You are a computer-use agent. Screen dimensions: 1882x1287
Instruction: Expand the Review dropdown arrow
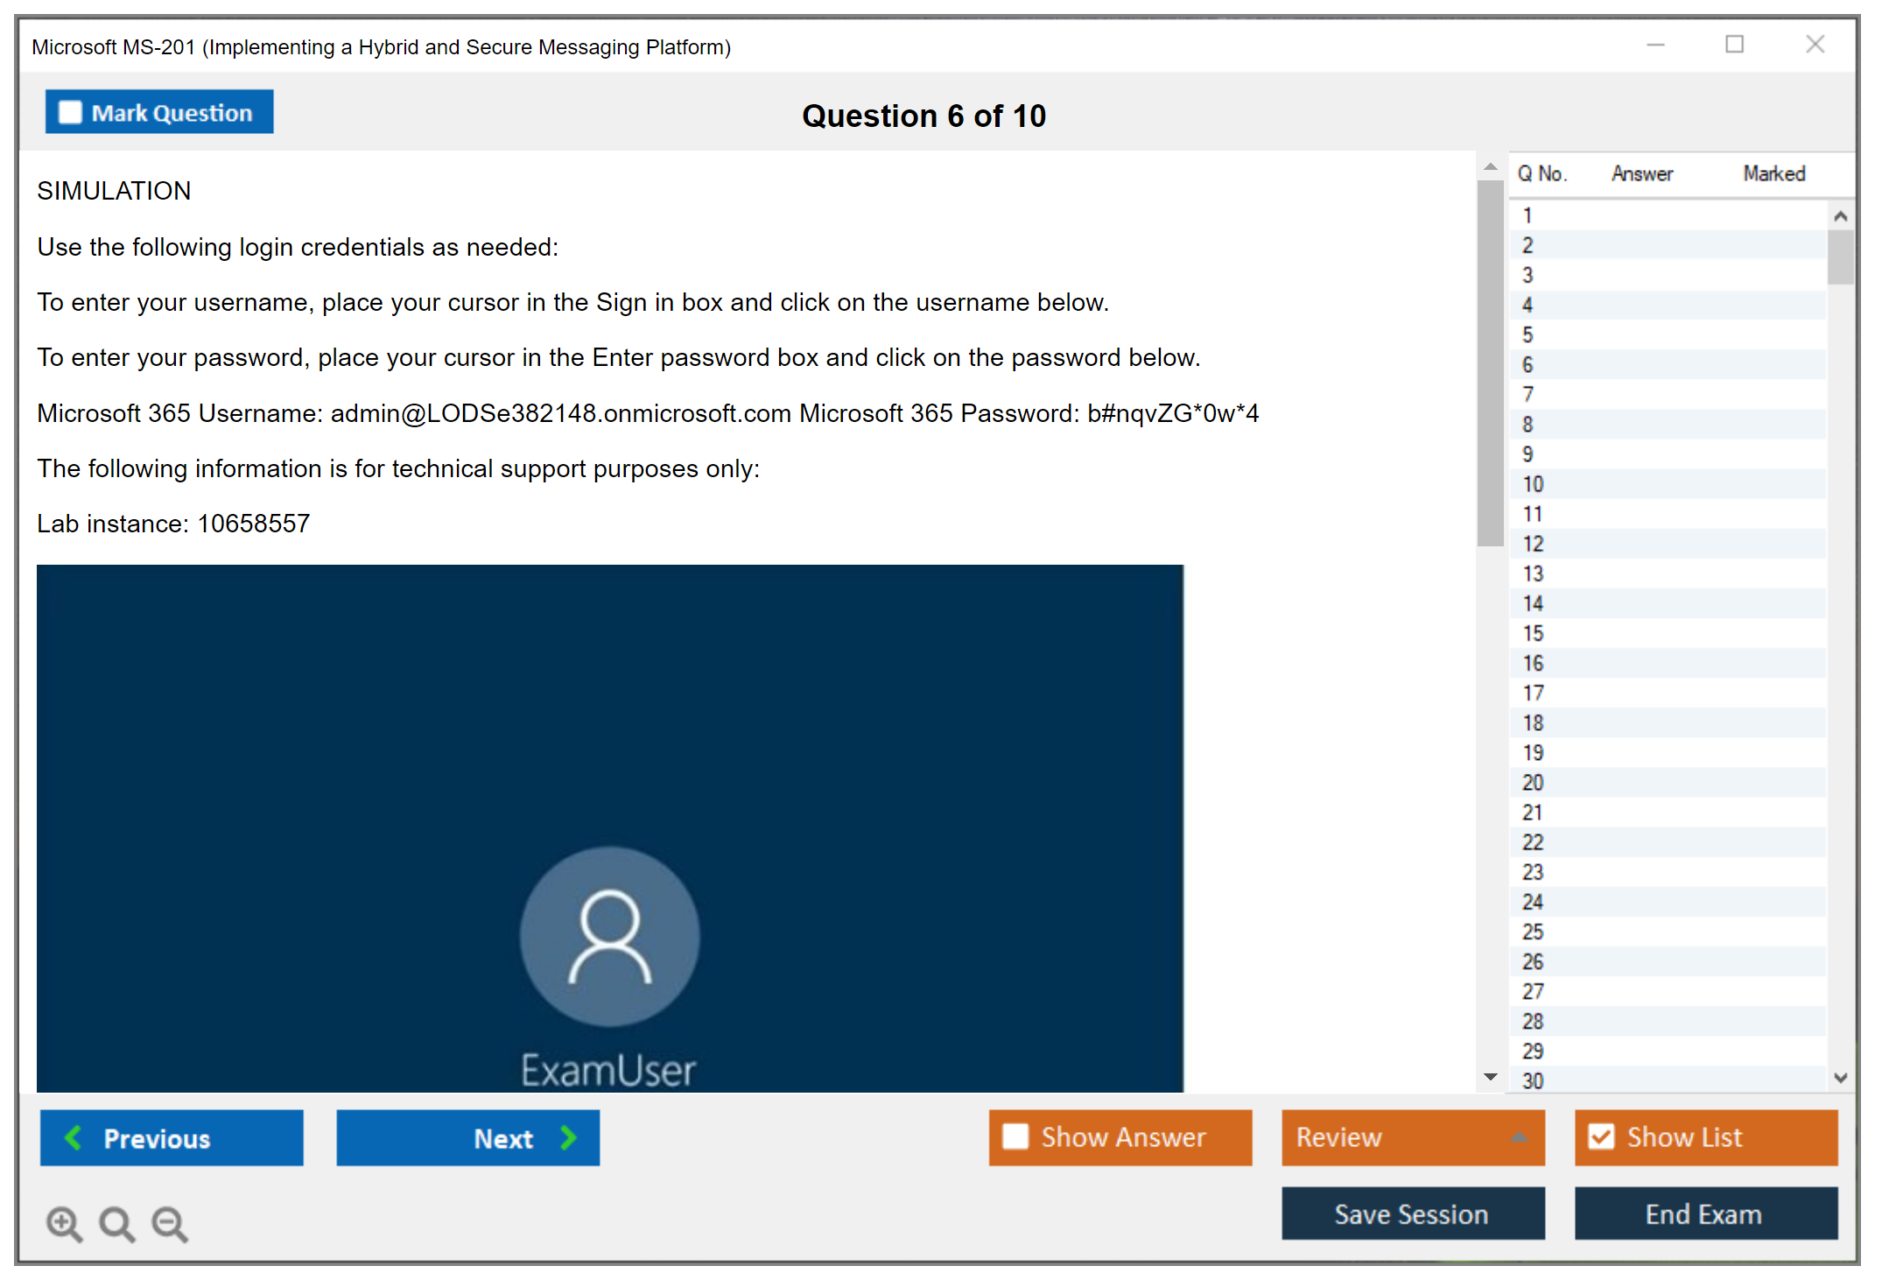(1519, 1137)
